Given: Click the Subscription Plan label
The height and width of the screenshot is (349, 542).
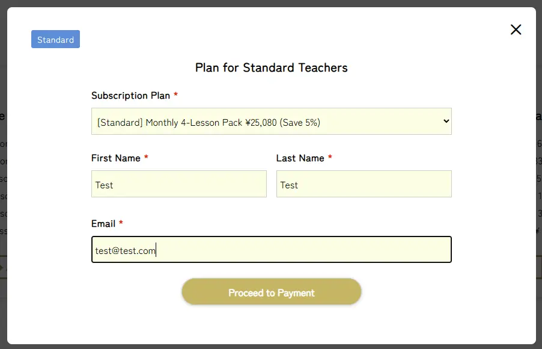Looking at the screenshot, I should 130,96.
